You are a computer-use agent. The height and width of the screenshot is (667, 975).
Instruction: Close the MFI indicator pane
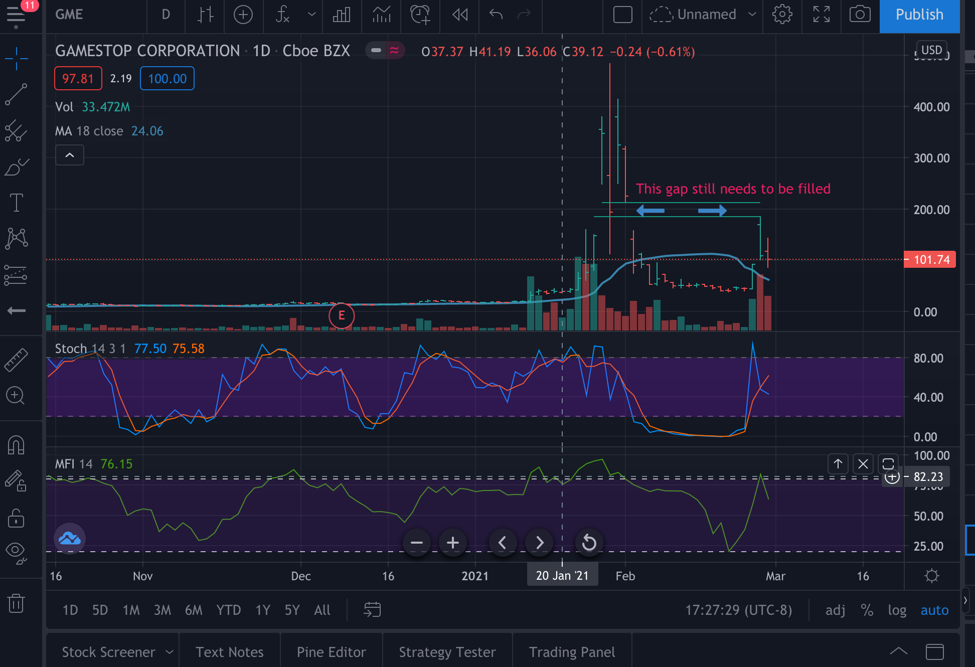click(863, 464)
